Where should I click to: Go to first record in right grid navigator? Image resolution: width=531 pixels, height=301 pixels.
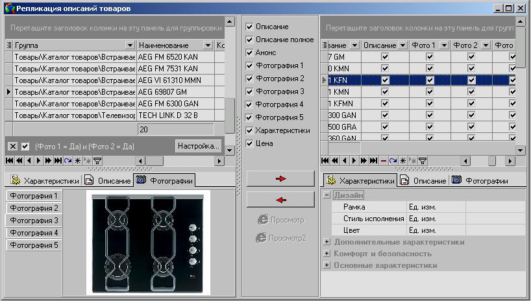point(325,161)
